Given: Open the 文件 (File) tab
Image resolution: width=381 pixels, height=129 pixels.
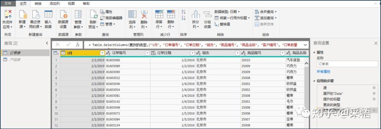Looking at the screenshot, I should 8,4.
